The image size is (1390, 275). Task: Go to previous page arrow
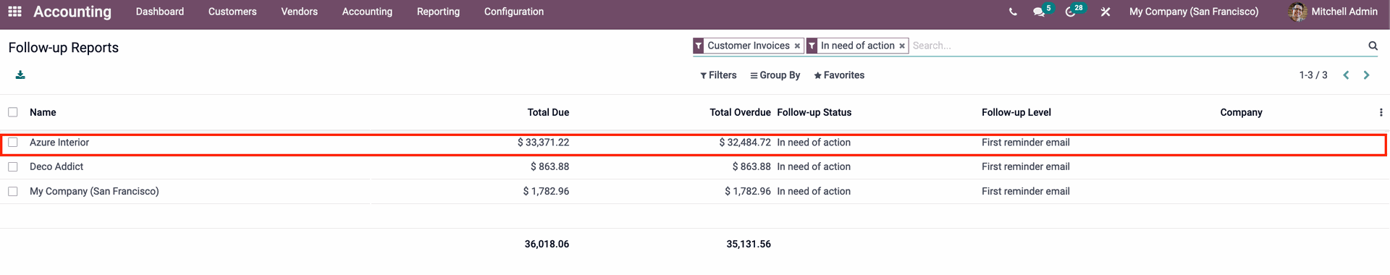point(1346,75)
